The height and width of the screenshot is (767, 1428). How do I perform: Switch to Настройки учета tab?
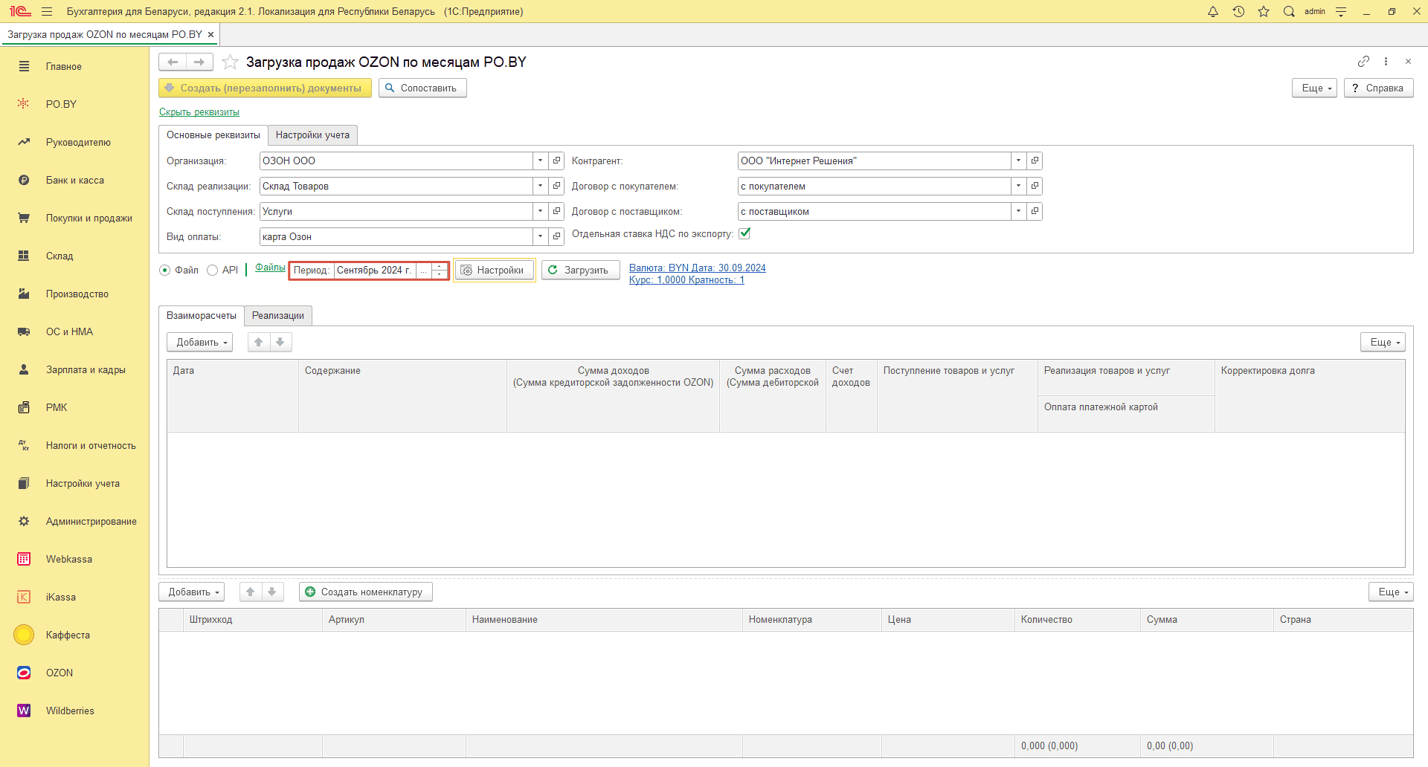tap(312, 135)
